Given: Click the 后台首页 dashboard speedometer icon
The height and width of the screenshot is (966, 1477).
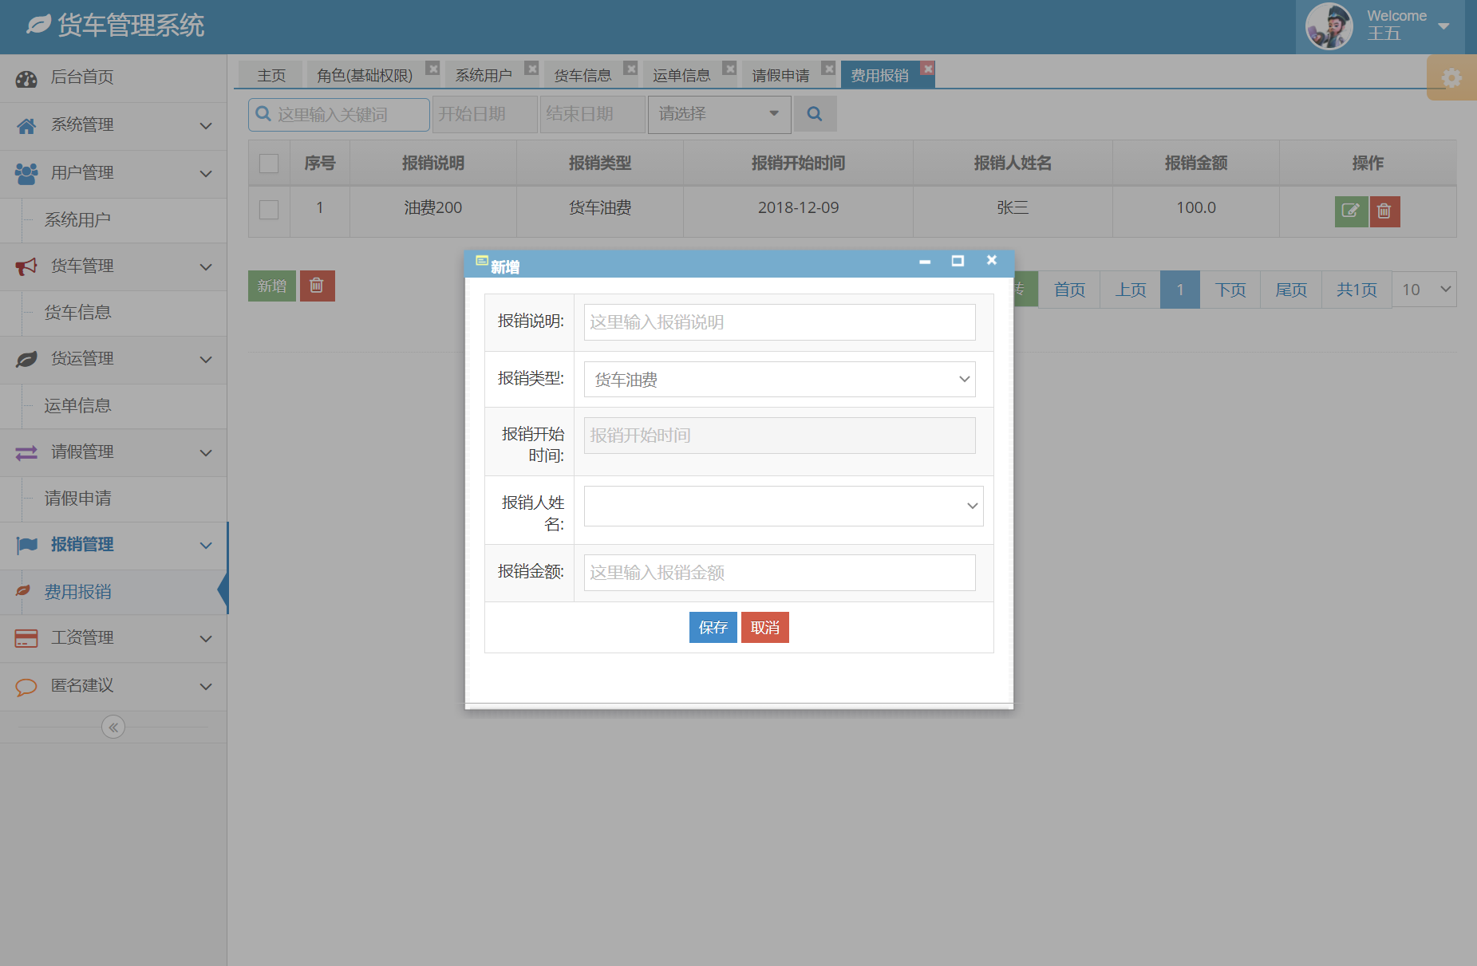Looking at the screenshot, I should pos(26,77).
